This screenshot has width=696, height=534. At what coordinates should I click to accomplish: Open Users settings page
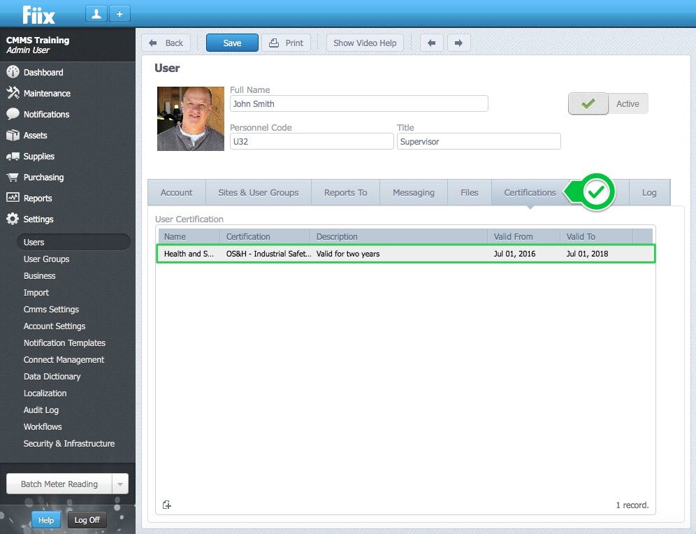[73, 243]
